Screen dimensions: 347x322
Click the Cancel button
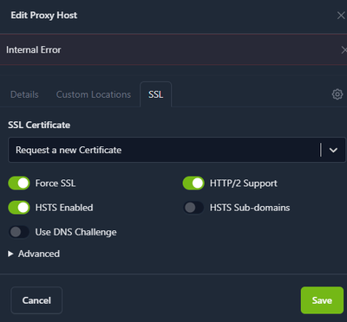click(x=36, y=300)
